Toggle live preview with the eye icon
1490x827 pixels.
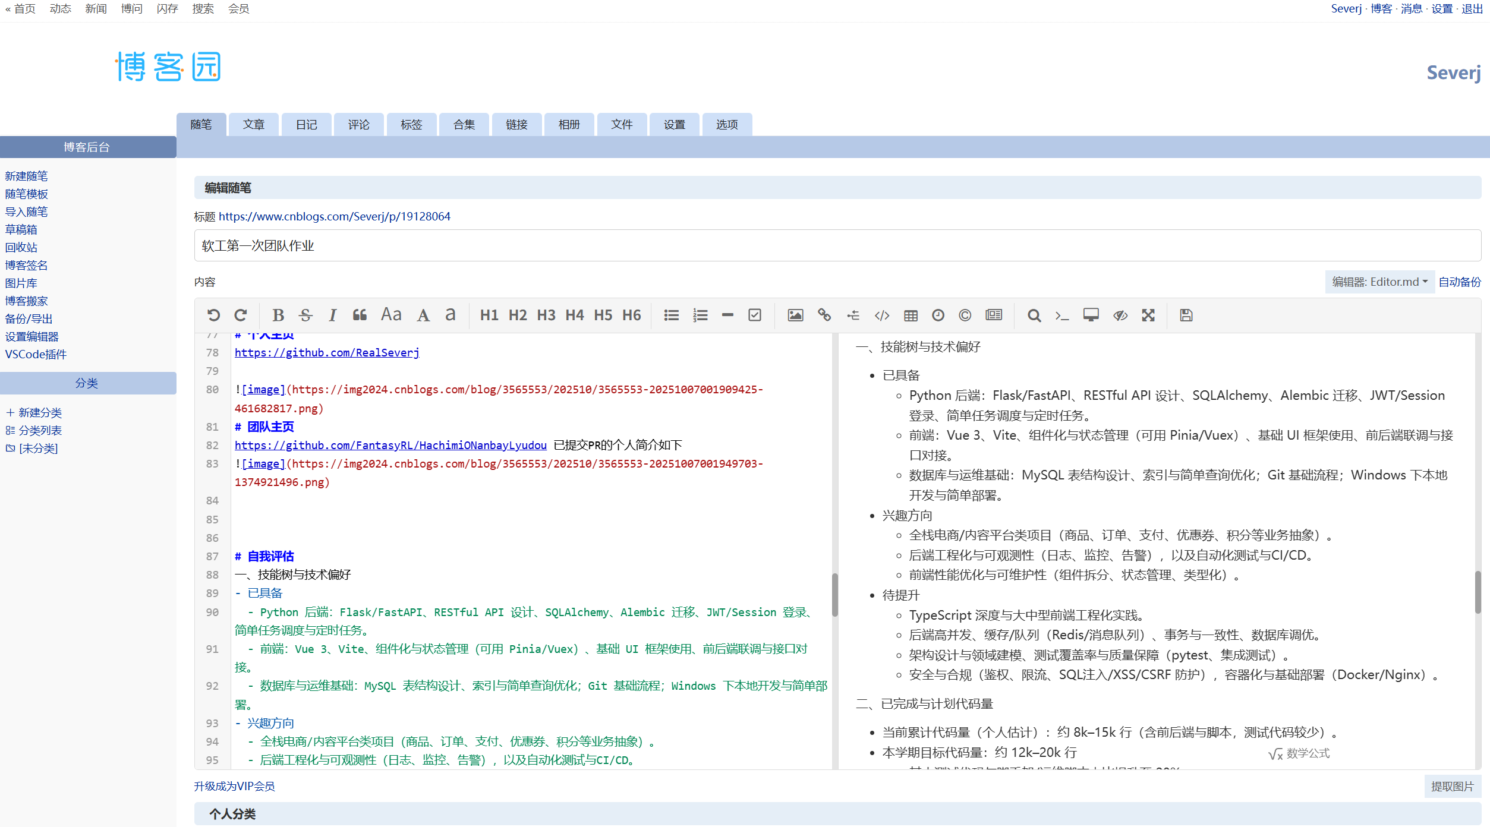click(x=1120, y=315)
